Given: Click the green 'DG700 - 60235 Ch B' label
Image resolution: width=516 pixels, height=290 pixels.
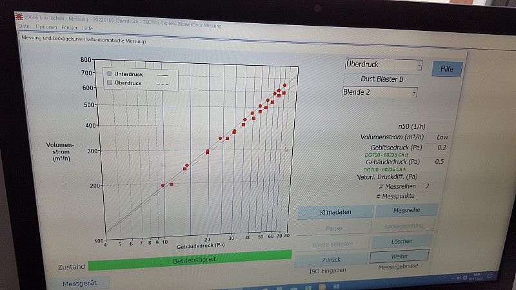Looking at the screenshot, I should pyautogui.click(x=386, y=155).
